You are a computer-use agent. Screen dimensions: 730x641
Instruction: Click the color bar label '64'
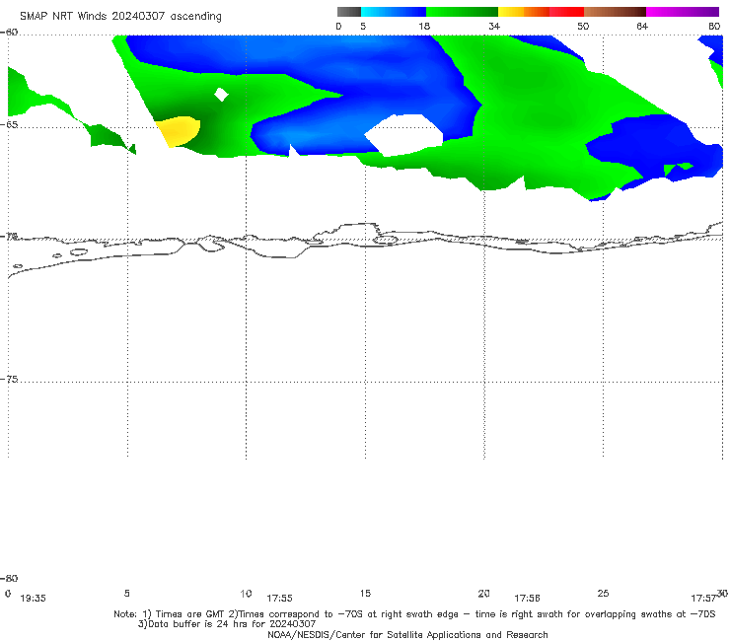click(x=642, y=26)
